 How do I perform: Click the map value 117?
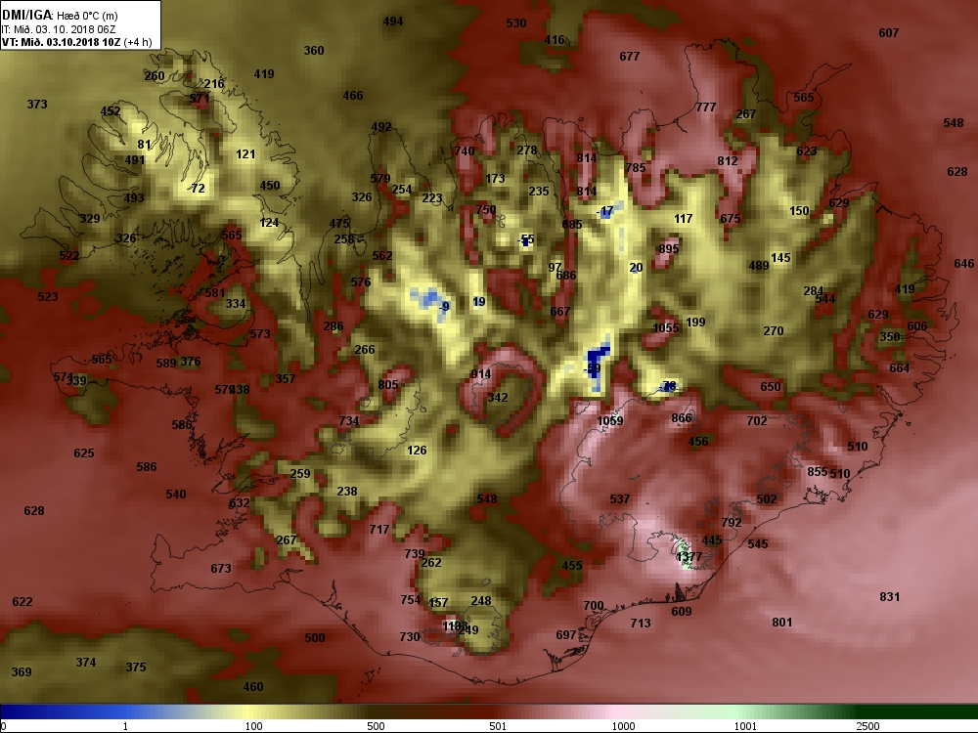coord(683,218)
